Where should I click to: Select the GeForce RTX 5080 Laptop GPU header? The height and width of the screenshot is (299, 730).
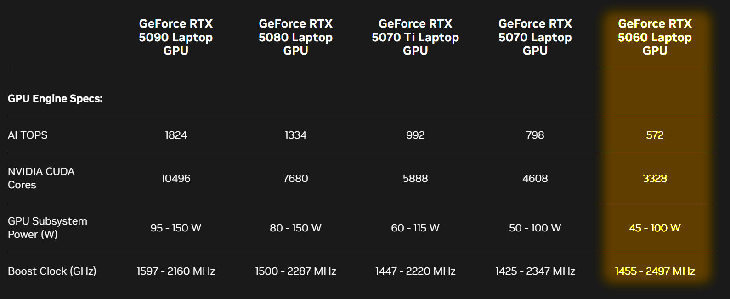(295, 37)
